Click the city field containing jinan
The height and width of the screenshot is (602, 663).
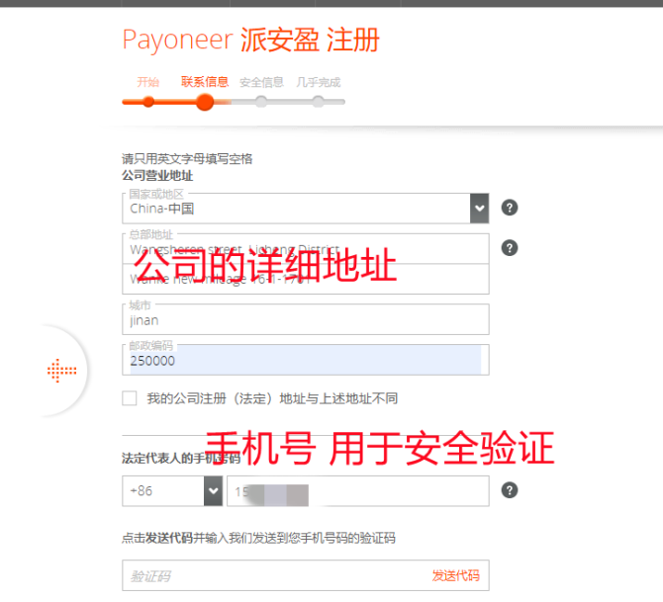point(306,320)
